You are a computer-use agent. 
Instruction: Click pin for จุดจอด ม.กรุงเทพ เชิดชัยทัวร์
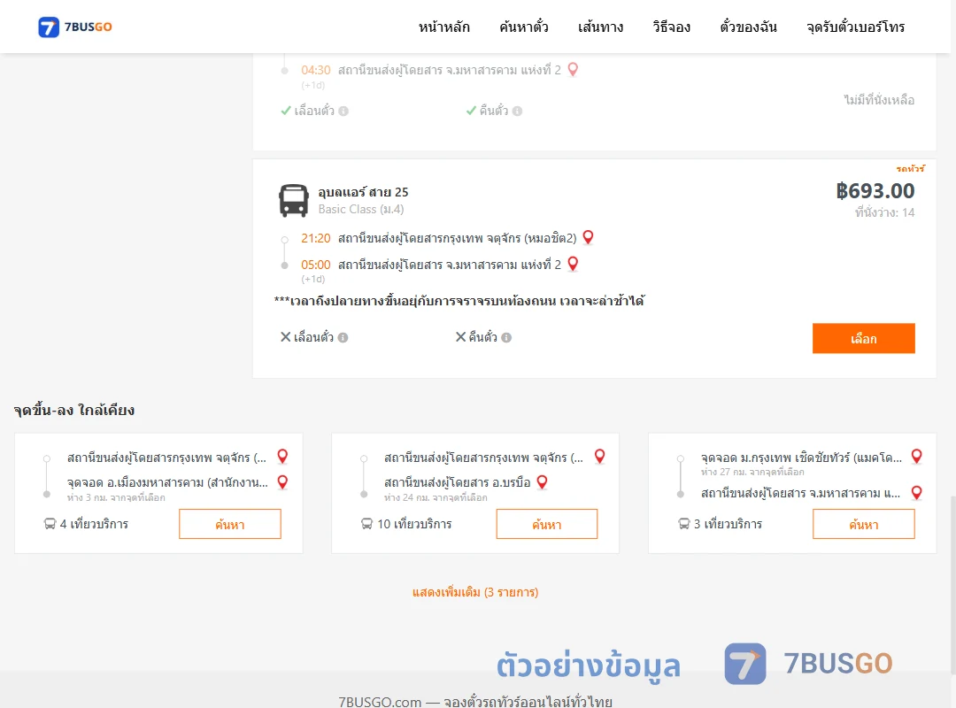[917, 456]
